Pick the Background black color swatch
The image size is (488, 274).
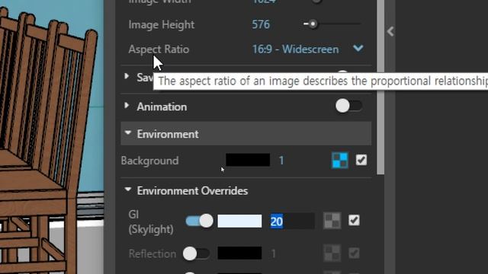[x=248, y=160]
